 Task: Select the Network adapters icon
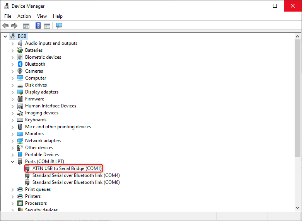point(20,141)
